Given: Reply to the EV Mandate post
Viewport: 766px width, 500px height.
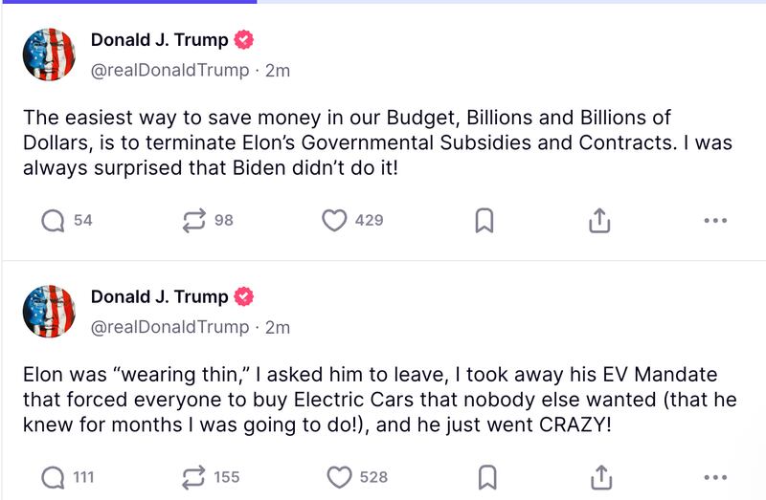Looking at the screenshot, I should tap(53, 476).
